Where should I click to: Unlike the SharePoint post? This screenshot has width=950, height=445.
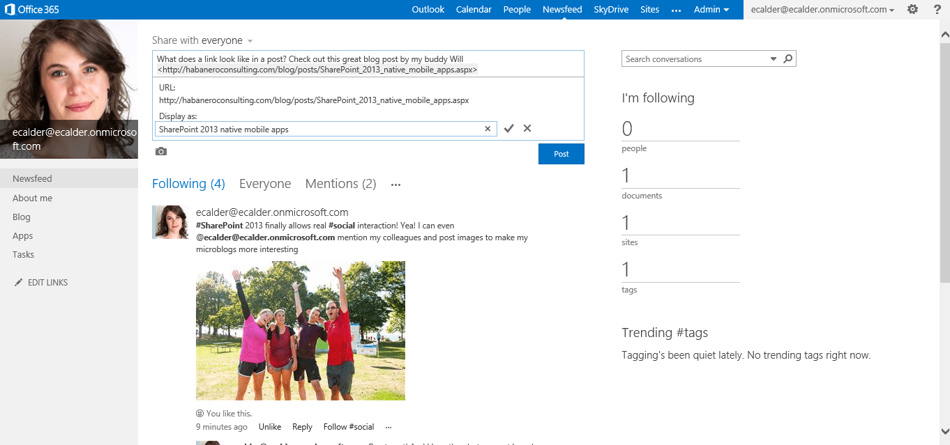270,427
